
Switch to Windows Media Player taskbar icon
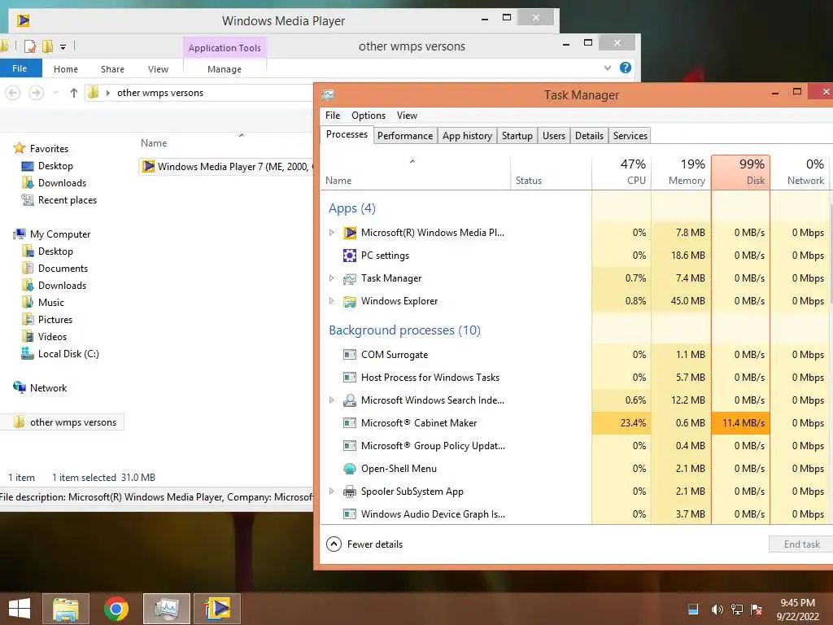217,609
